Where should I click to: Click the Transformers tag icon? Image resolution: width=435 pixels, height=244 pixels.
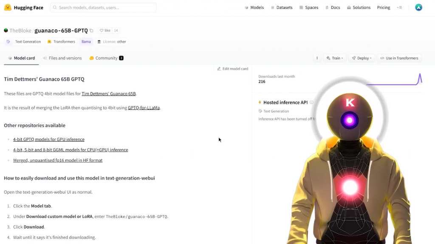click(x=49, y=42)
